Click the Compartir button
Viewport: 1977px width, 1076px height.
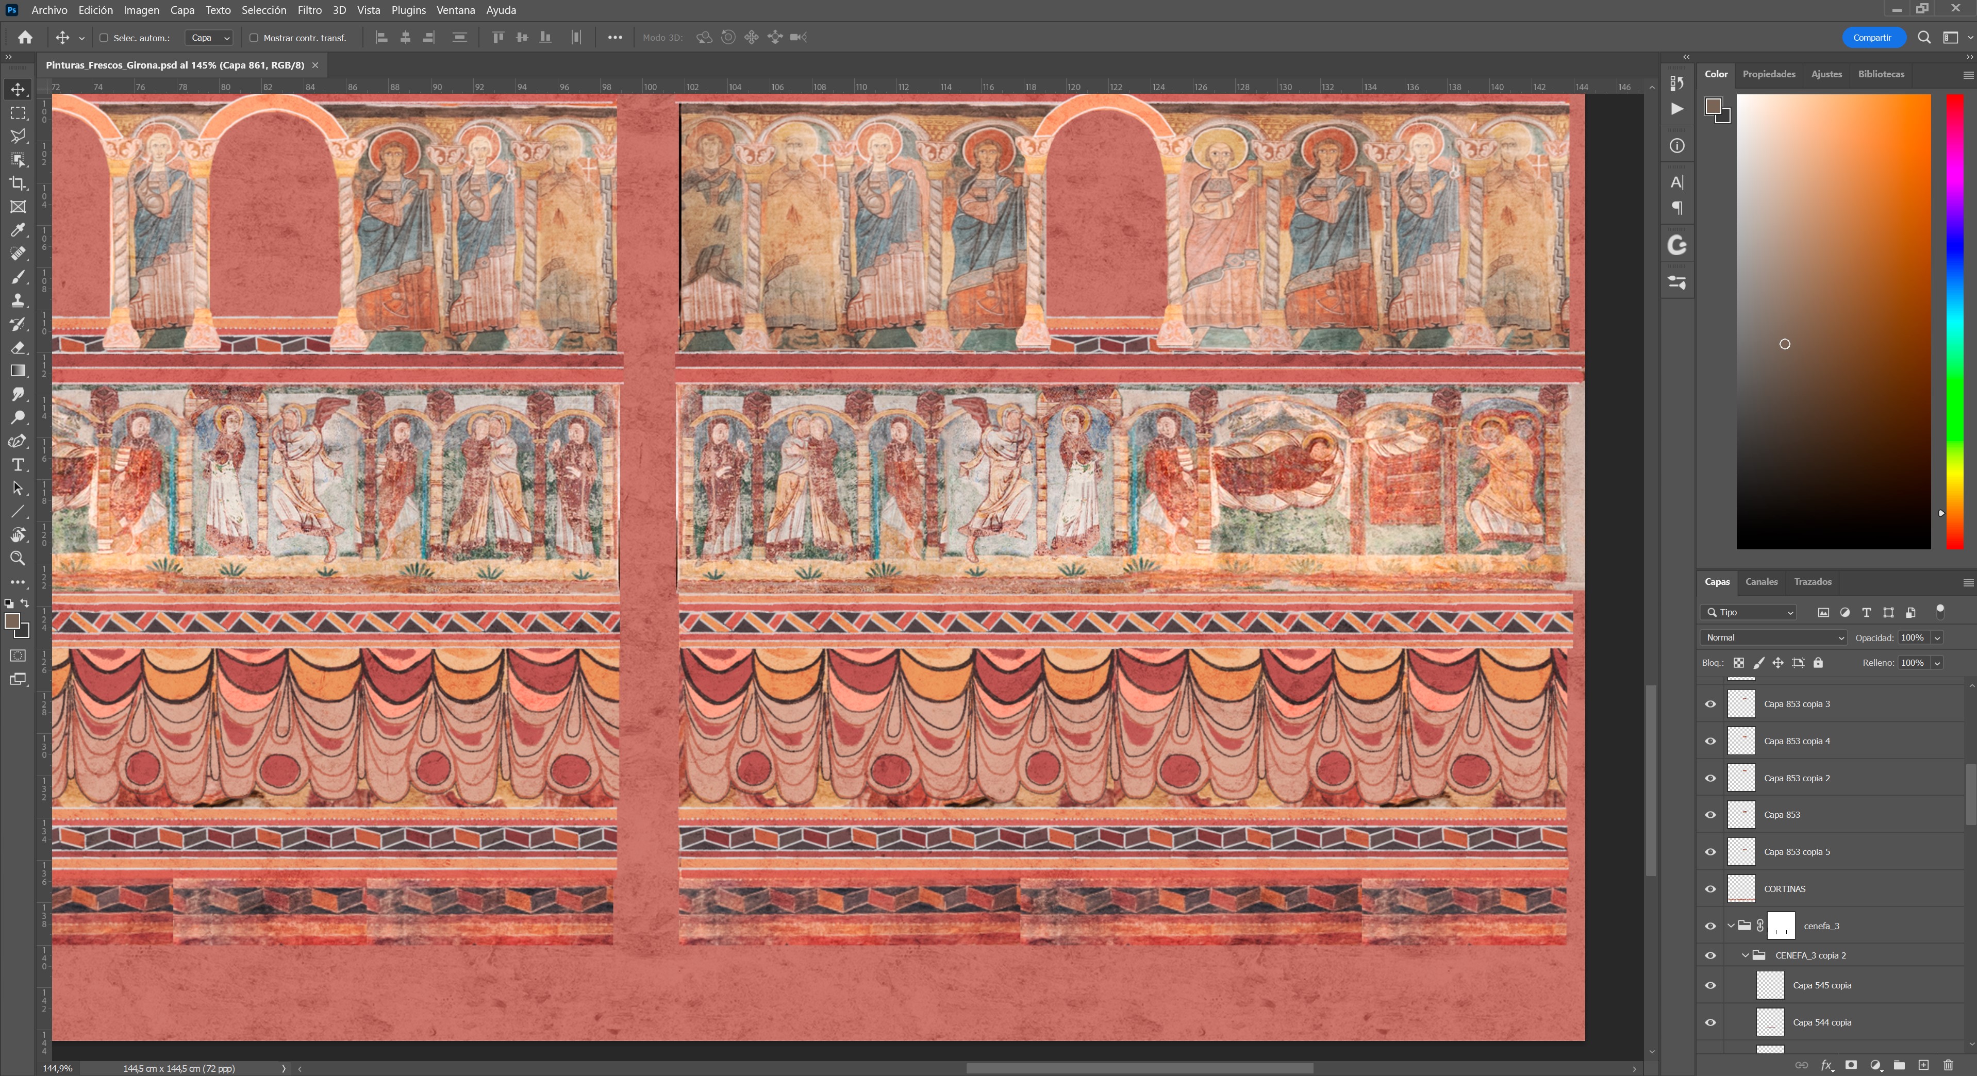pos(1872,38)
